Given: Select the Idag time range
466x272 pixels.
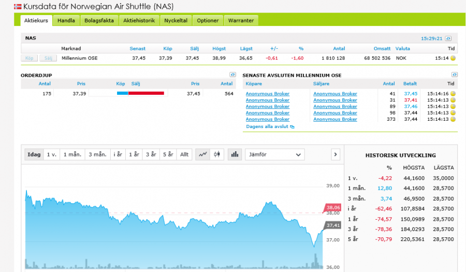Looking at the screenshot, I should coord(34,154).
